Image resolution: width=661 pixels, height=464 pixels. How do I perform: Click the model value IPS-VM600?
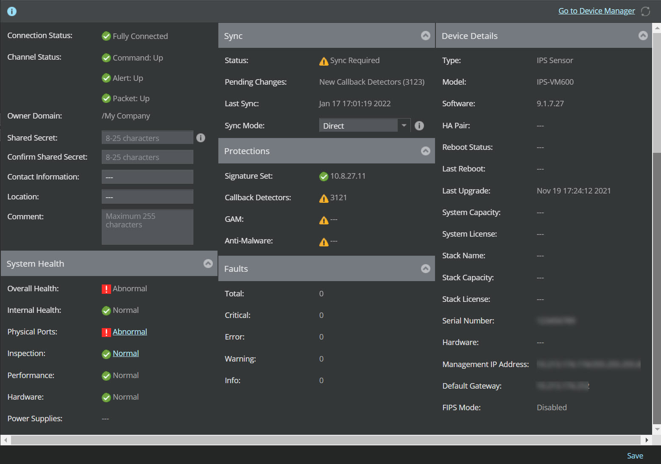pos(555,82)
